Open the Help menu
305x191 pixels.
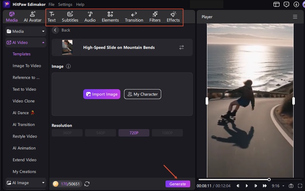click(80, 4)
